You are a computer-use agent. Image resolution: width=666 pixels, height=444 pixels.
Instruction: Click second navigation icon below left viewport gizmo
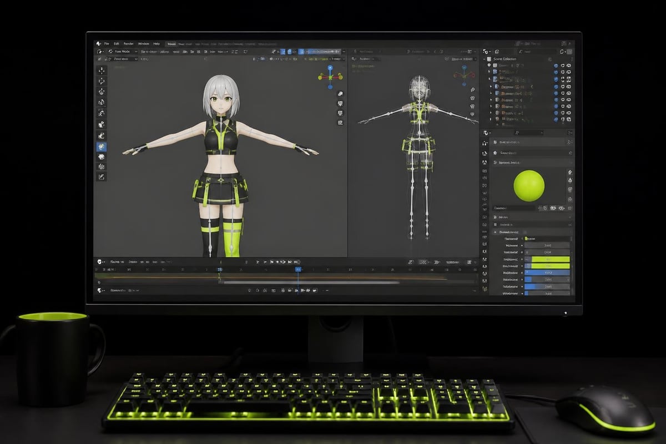coord(340,103)
